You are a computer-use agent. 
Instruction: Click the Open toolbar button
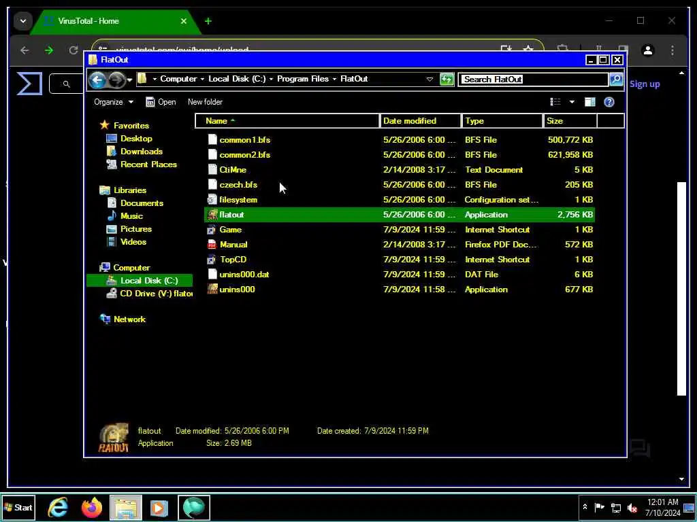(x=161, y=102)
